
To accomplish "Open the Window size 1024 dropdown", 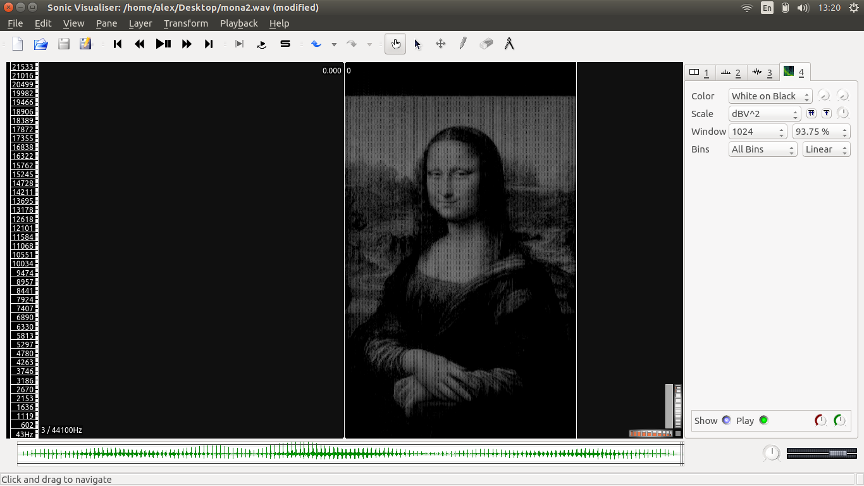I will tap(757, 132).
